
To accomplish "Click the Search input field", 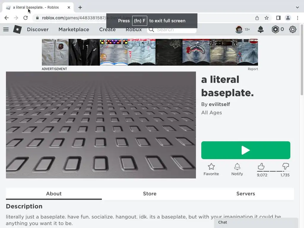I will tap(172, 29).
